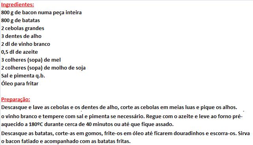Click the words 'pique os alhos'
Screen dimensions: 253x145
pos(219,107)
